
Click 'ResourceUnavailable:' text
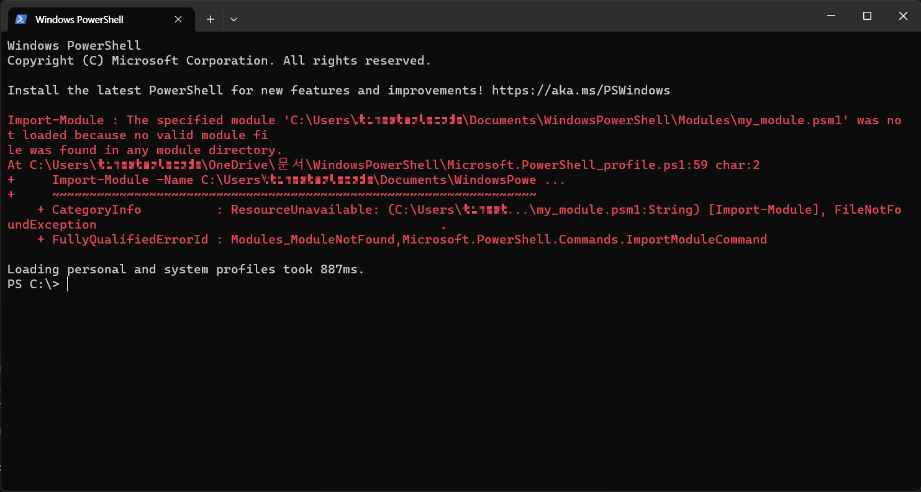[x=305, y=209]
